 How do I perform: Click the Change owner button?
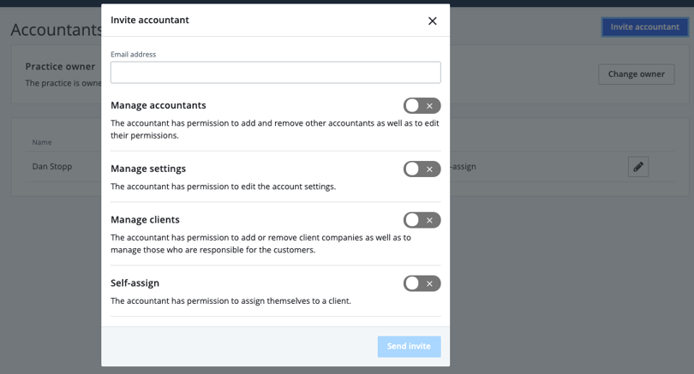pos(636,74)
